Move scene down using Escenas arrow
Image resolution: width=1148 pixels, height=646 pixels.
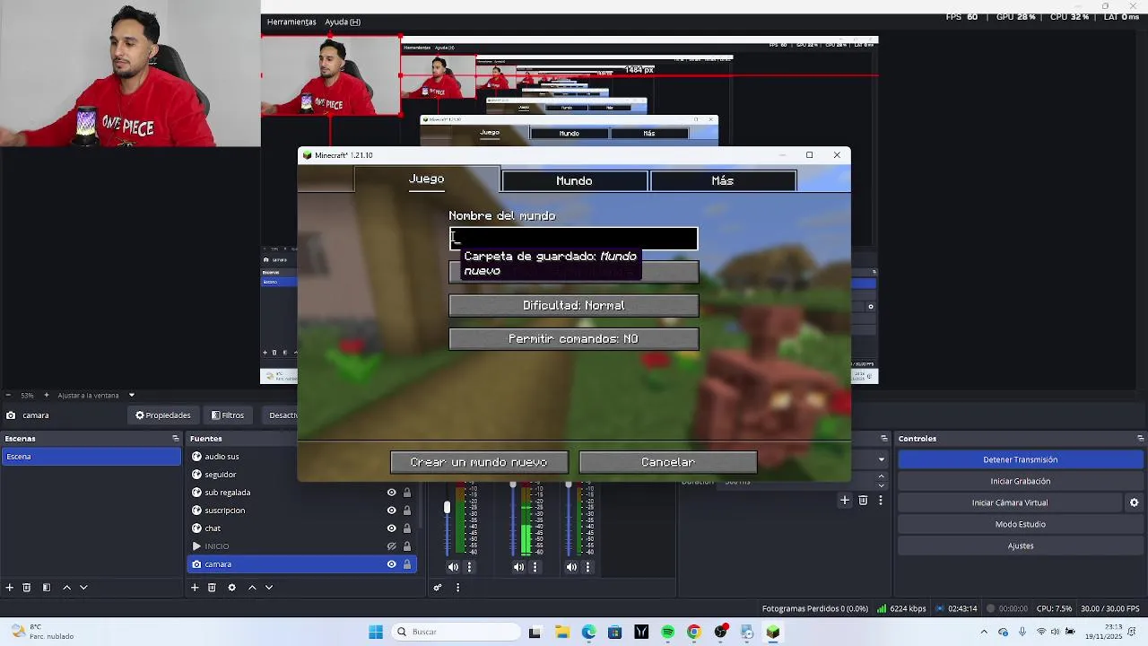pos(83,588)
